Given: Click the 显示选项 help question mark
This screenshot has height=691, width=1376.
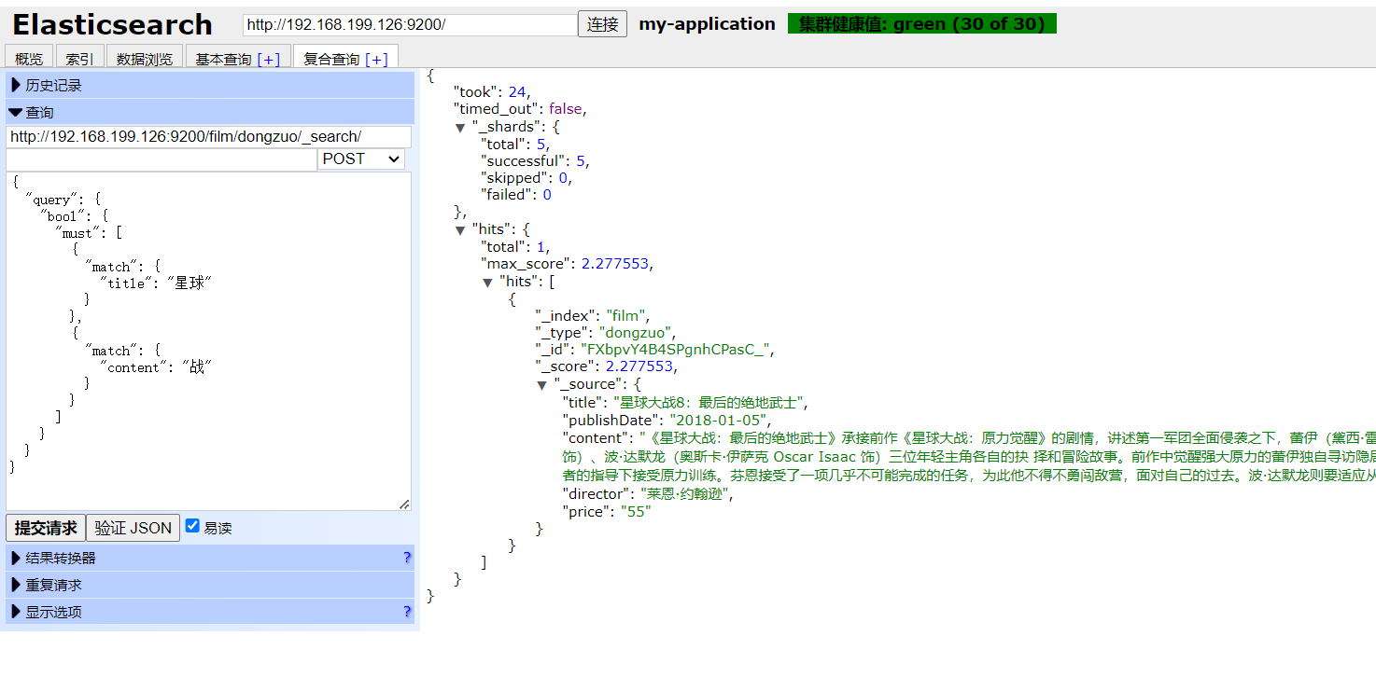Looking at the screenshot, I should coord(406,612).
